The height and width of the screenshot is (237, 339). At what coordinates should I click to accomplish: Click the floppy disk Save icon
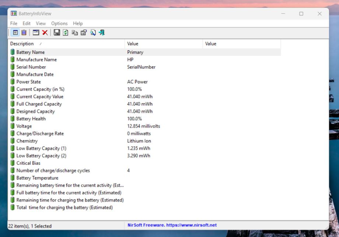tap(57, 33)
